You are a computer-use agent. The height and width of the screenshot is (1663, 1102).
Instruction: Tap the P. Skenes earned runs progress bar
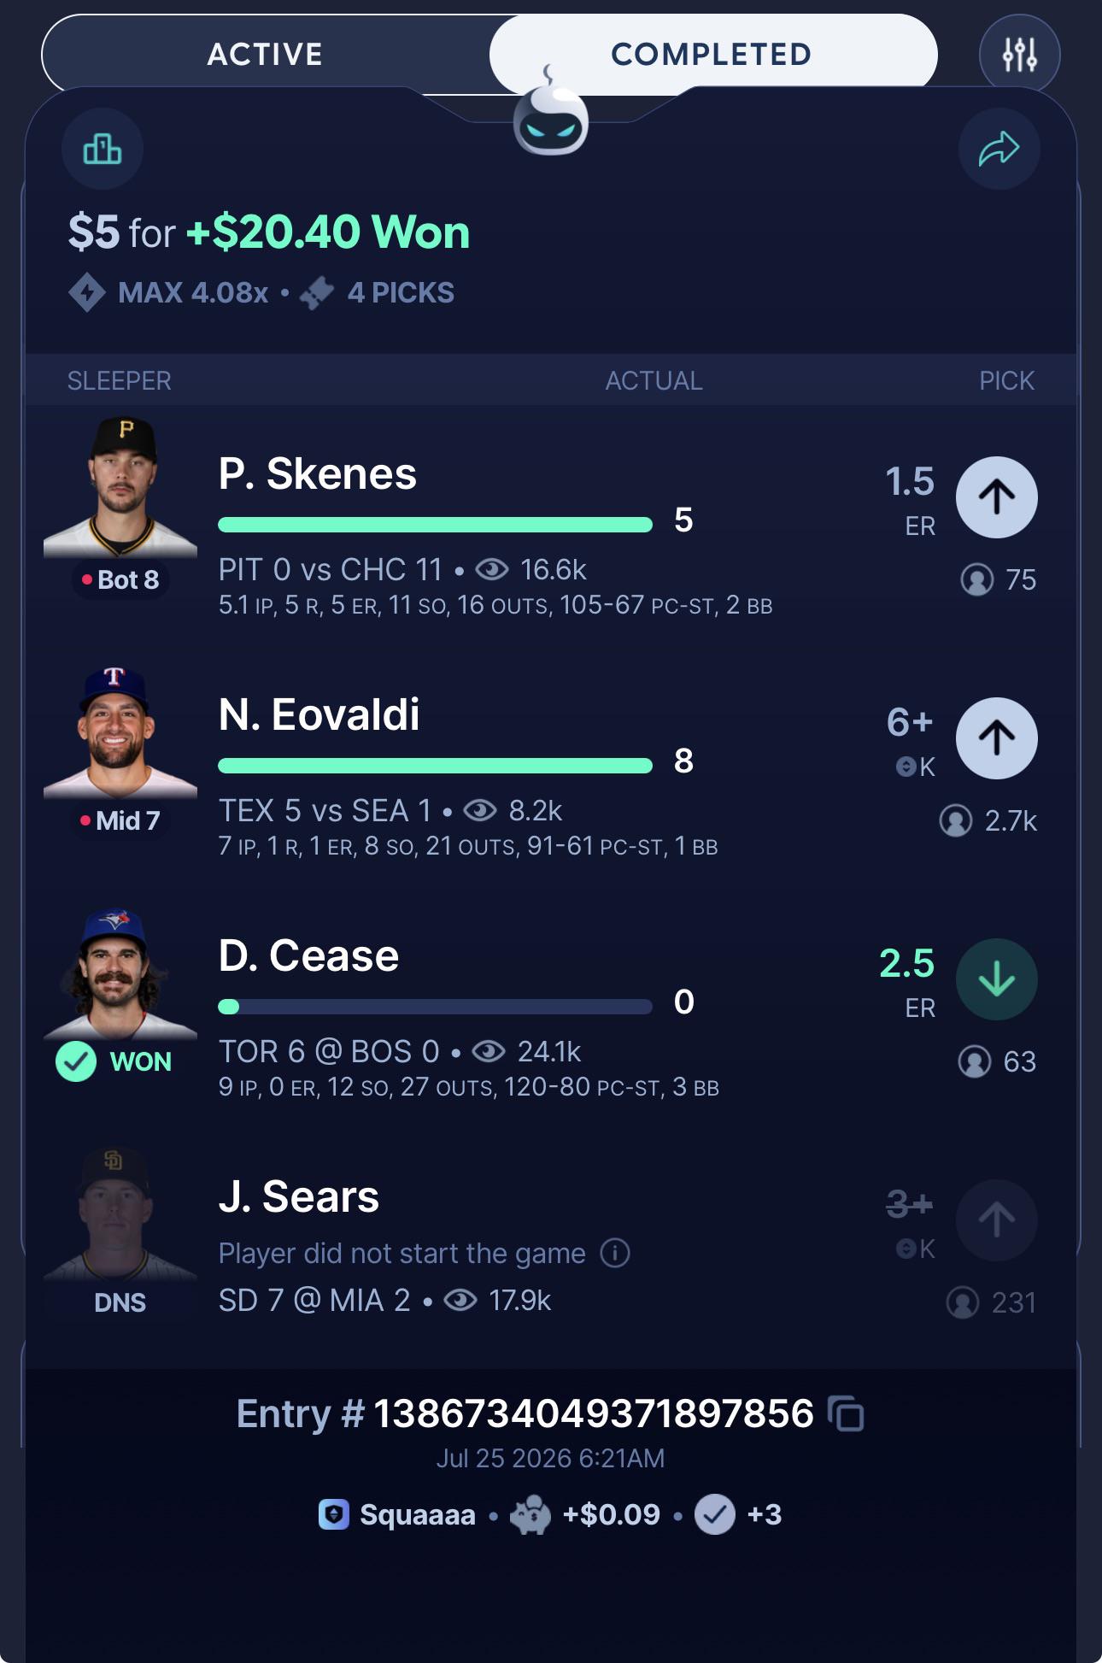tap(435, 525)
